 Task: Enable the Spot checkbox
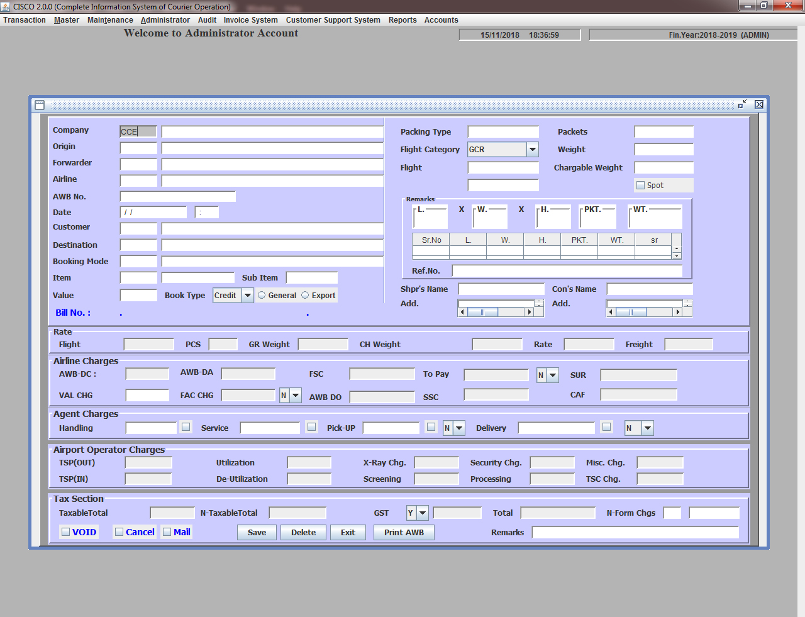[641, 186]
